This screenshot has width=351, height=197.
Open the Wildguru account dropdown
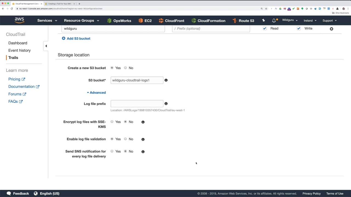click(290, 20)
